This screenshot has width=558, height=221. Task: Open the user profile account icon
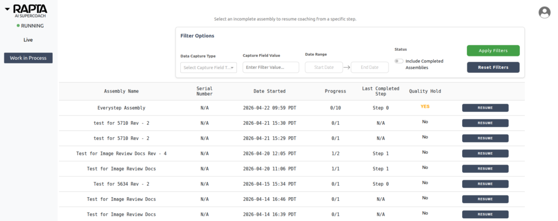coord(544,12)
